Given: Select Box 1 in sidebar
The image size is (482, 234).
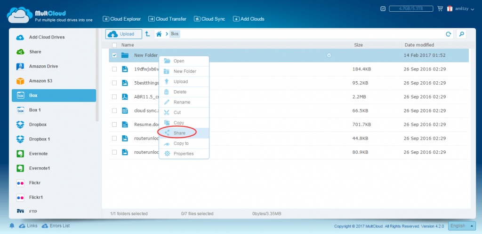Looking at the screenshot, I should click(x=54, y=110).
